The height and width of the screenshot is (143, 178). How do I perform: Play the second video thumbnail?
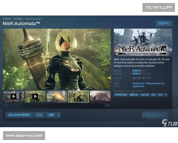[x=35, y=97]
